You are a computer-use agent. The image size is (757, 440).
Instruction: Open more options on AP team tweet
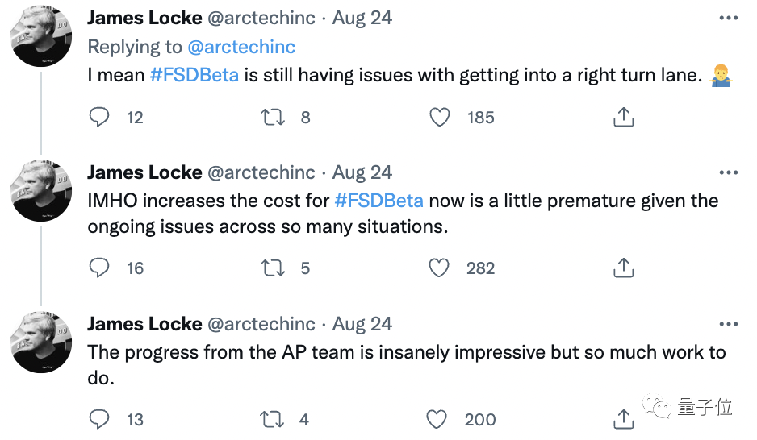[x=728, y=324]
